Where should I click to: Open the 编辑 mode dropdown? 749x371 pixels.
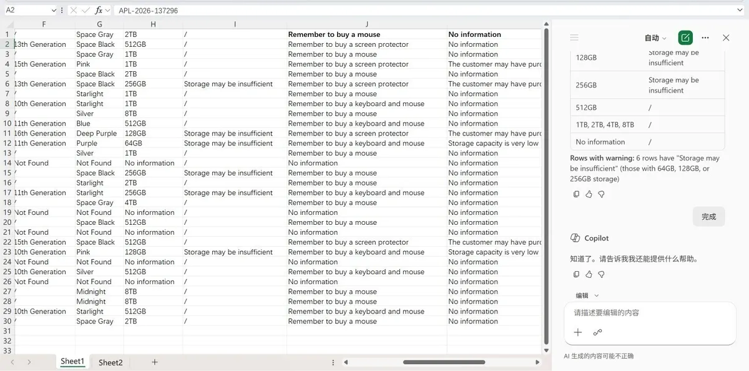[x=587, y=295]
